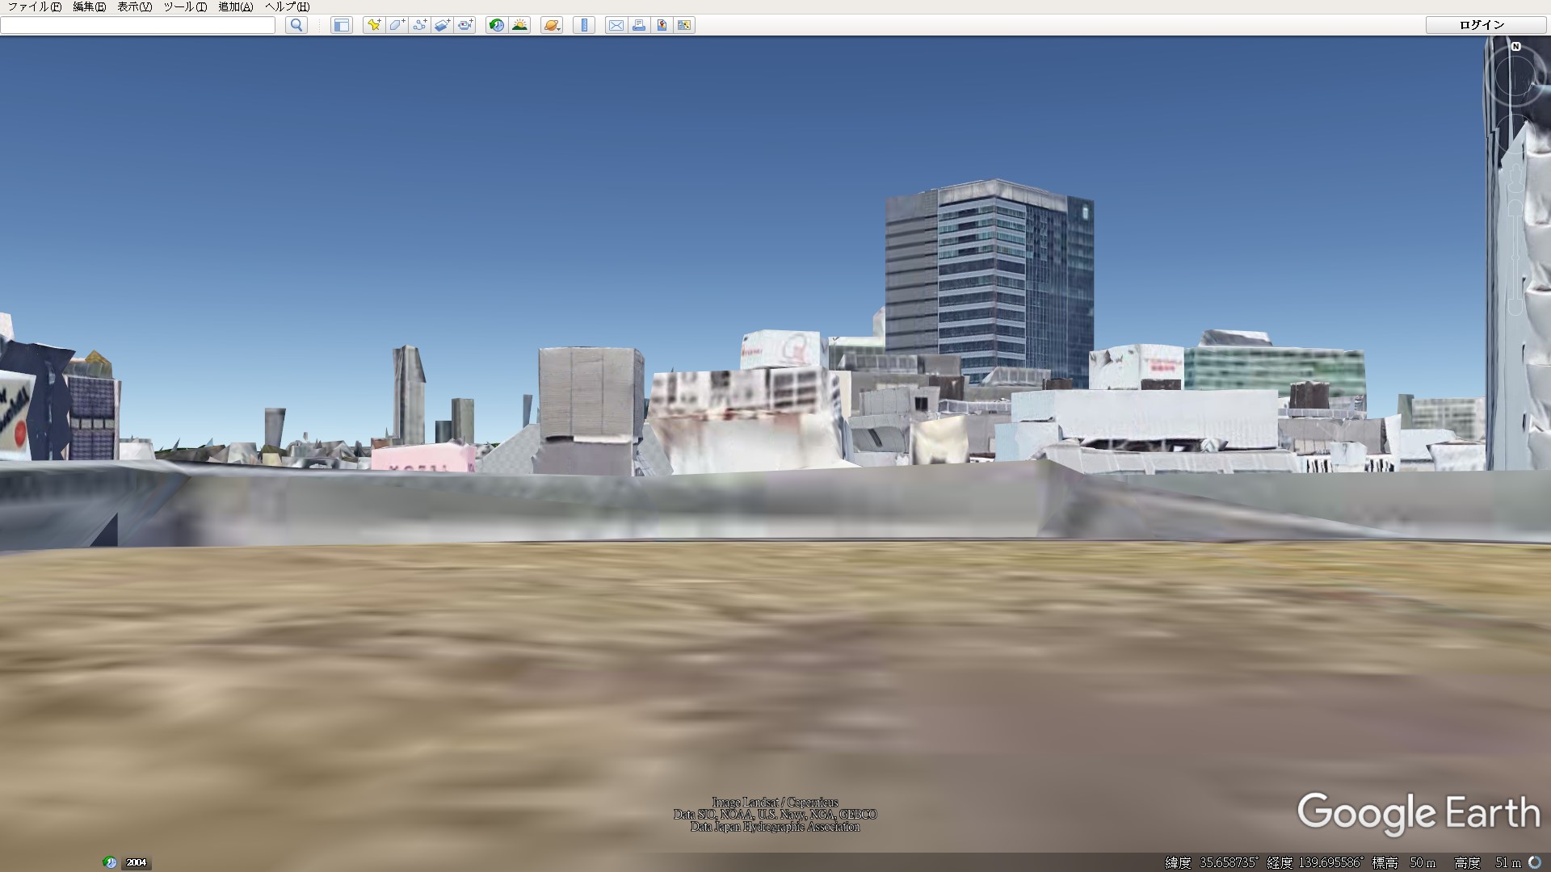Click the email envelope icon
1551x872 pixels.
pyautogui.click(x=616, y=25)
